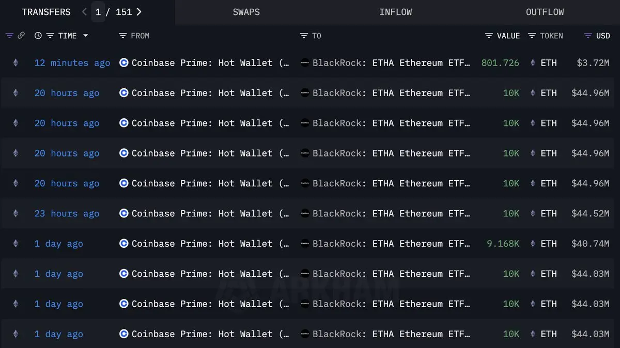Click ETH token icon on the 801.726 row

533,63
